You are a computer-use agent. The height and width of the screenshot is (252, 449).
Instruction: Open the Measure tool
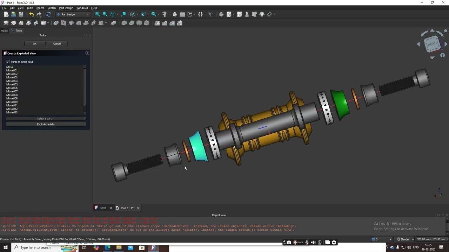point(164,14)
